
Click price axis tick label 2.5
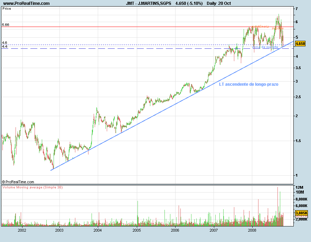tap(298, 97)
